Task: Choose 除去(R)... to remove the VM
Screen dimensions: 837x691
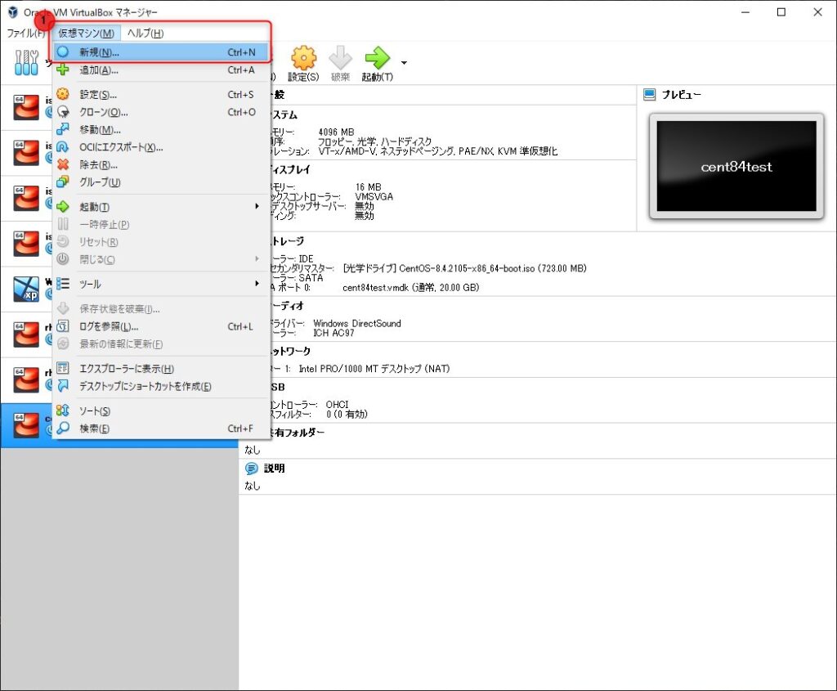Action: tap(160, 165)
